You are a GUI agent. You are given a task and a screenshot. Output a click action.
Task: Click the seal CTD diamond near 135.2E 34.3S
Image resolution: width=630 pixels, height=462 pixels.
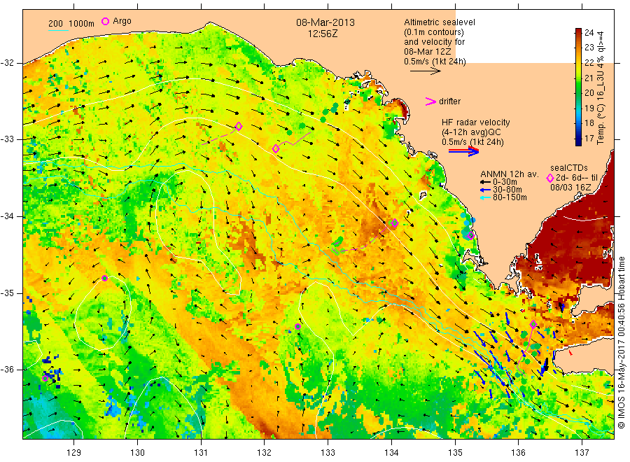pyautogui.click(x=471, y=236)
